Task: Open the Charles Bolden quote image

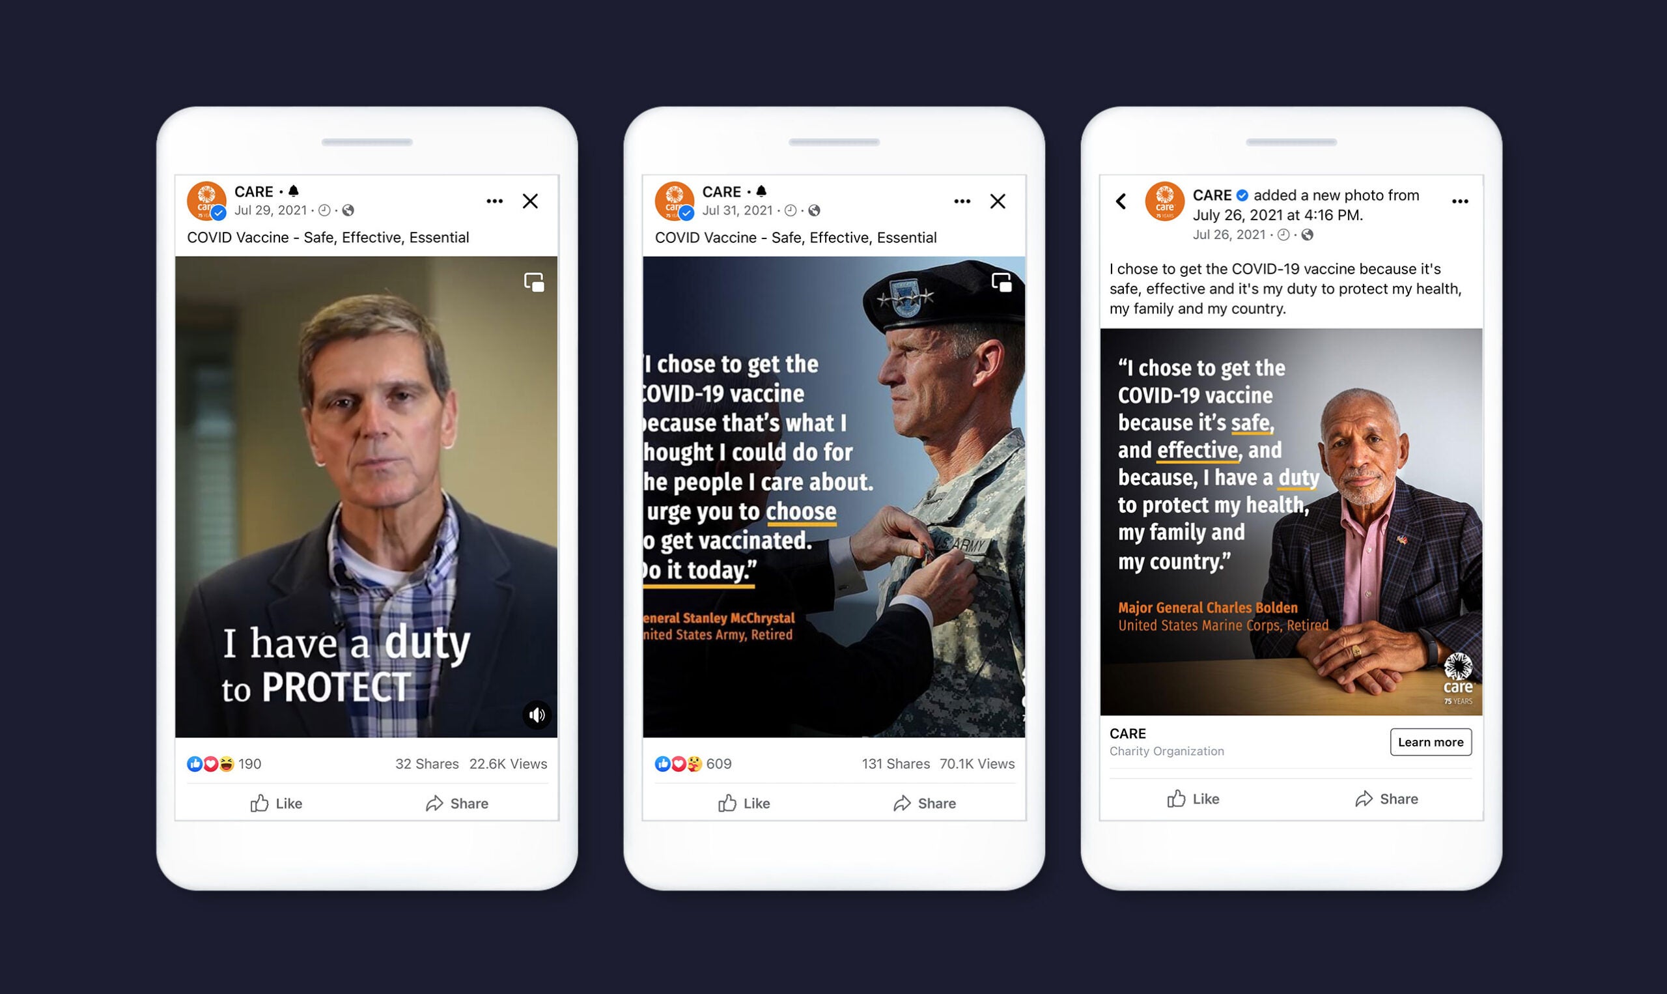Action: click(1291, 522)
